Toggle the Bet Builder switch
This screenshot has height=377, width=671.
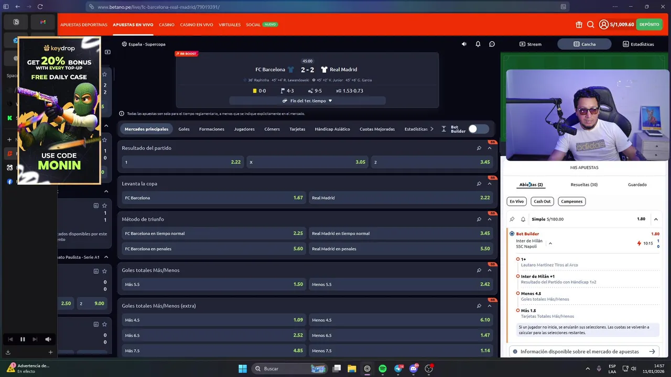478,129
